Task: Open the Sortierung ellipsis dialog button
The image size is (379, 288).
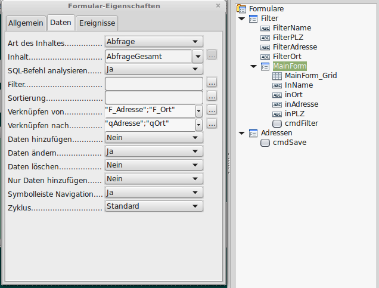Action: 212,96
